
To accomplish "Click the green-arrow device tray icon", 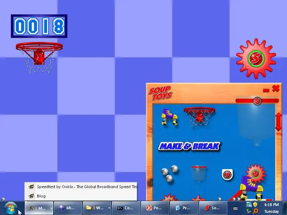I will coord(249,211).
